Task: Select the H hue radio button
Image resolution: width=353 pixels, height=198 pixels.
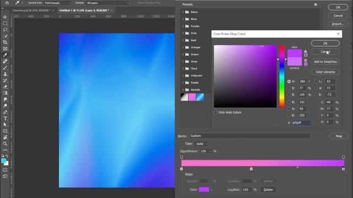Action: 289,81
